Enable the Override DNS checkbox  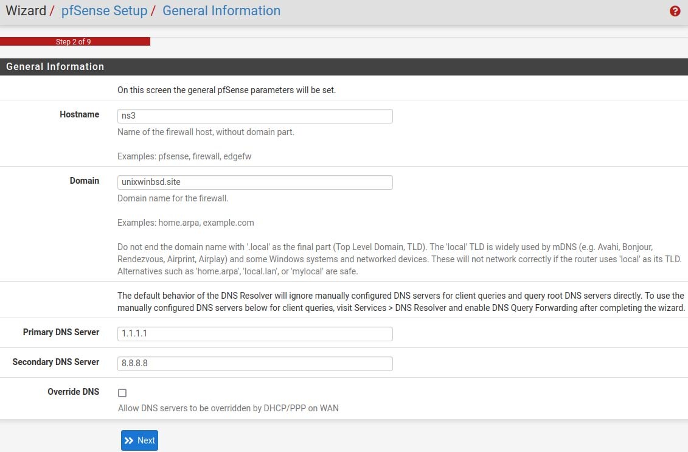tap(122, 393)
